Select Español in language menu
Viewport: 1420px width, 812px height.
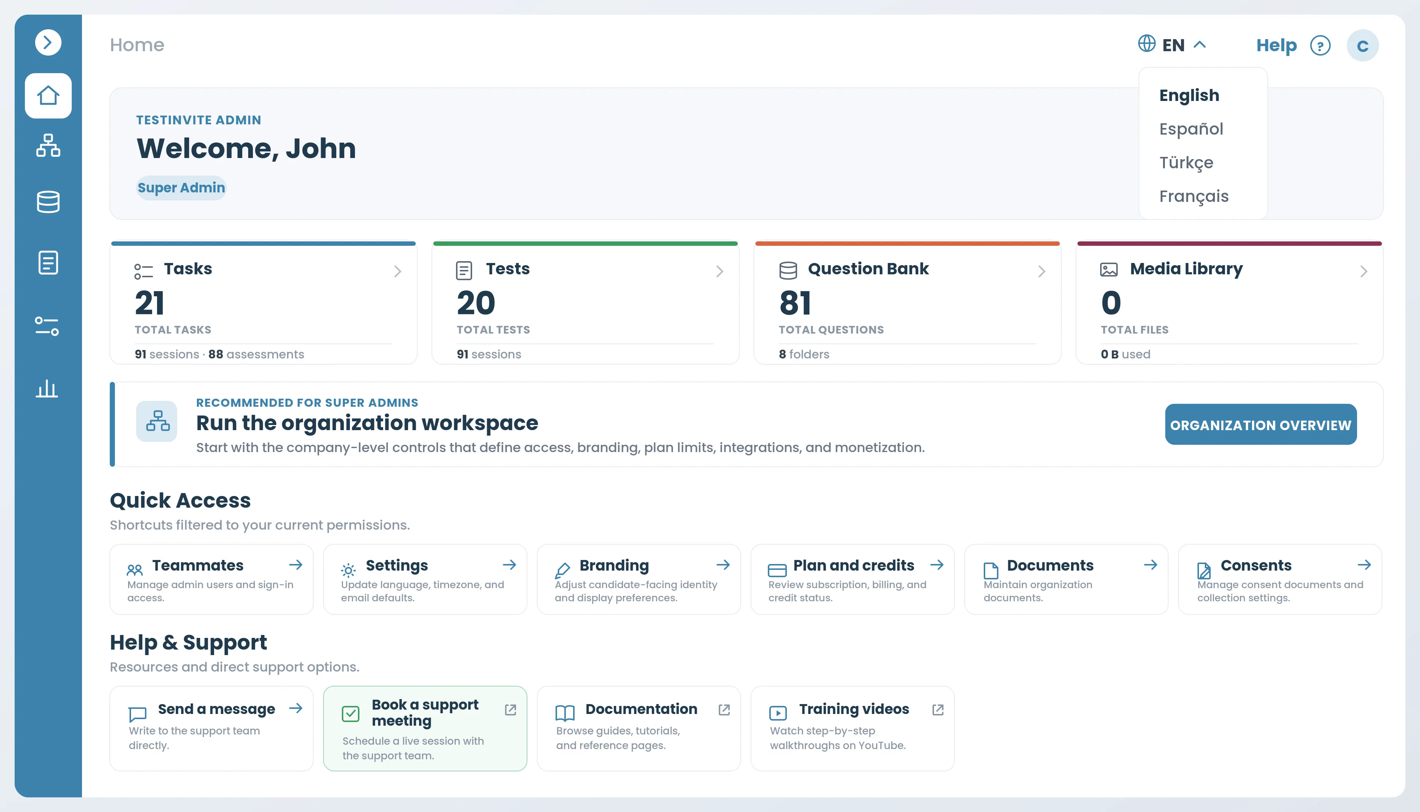pos(1191,129)
